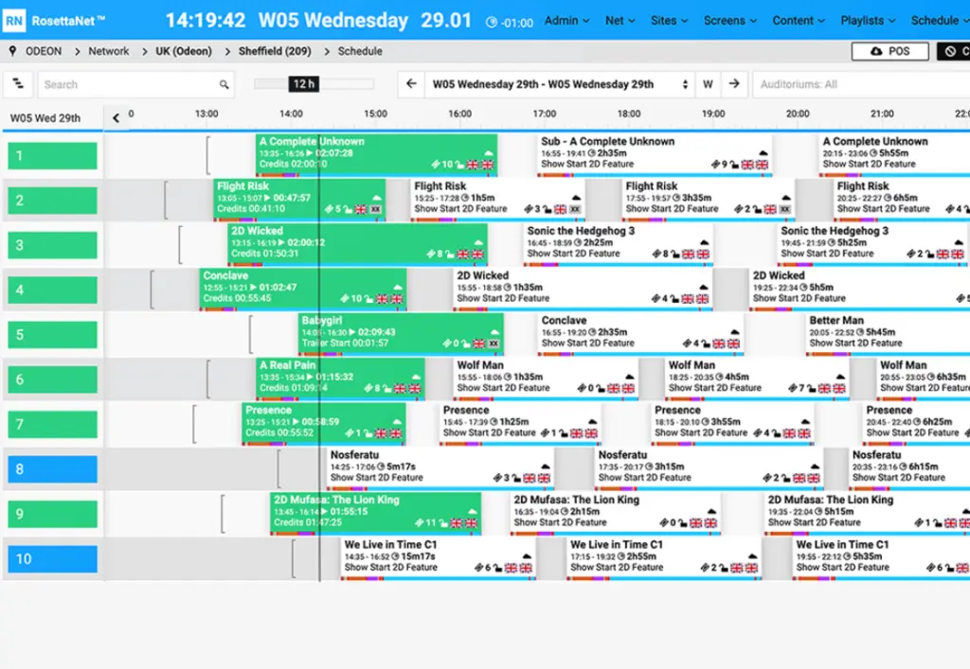Select auditorium 5 label

click(x=53, y=335)
